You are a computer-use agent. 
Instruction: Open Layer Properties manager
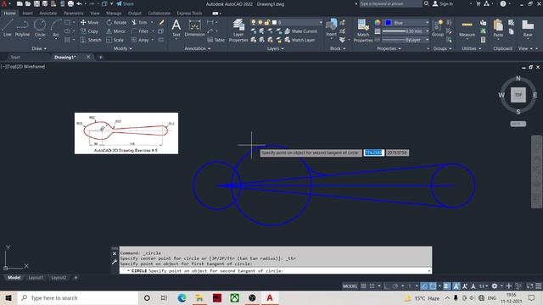click(238, 30)
